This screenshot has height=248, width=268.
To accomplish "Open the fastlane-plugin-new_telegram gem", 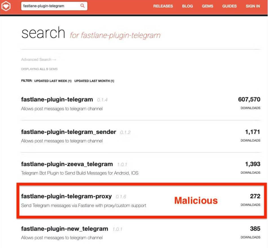I will pos(65,229).
